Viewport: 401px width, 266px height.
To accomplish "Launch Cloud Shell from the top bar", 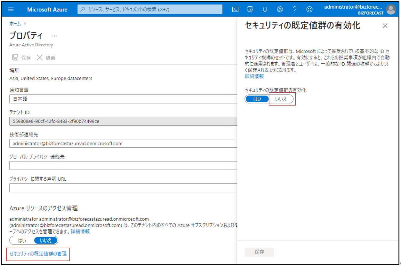I will pyautogui.click(x=235, y=10).
